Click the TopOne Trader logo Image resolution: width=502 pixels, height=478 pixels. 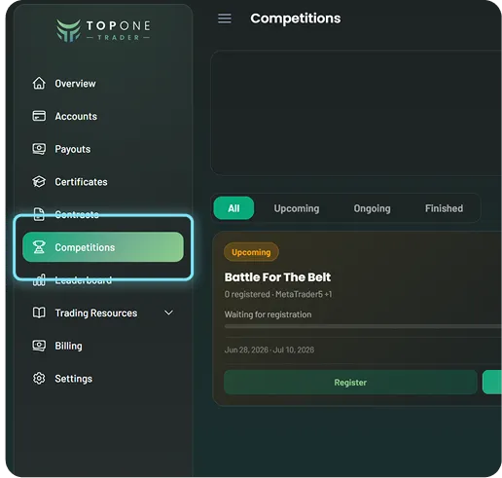103,30
